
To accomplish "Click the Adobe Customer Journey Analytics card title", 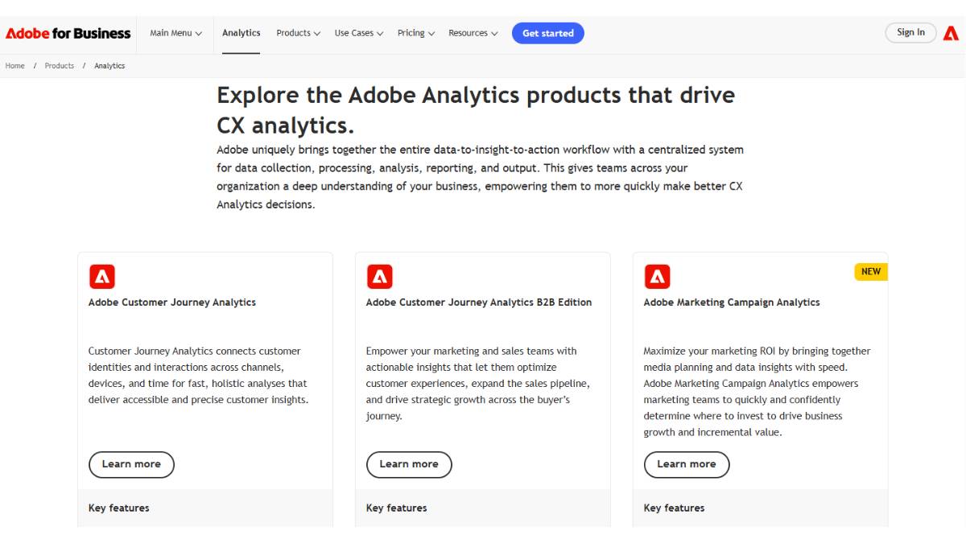I will coord(172,302).
